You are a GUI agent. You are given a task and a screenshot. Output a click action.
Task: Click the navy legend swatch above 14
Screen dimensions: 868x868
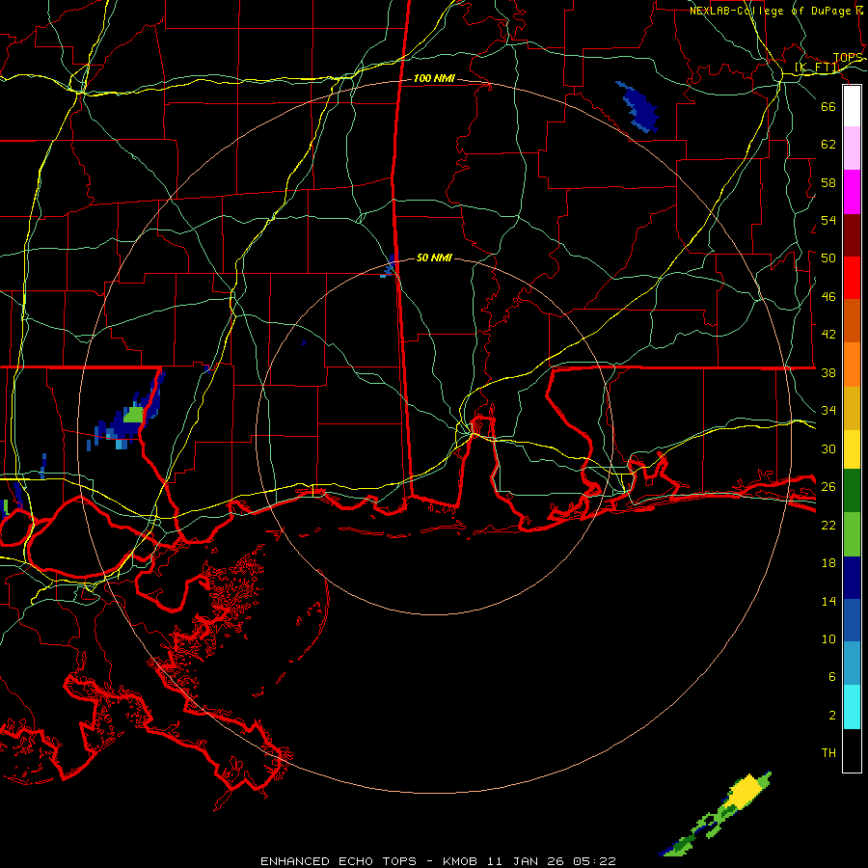click(852, 578)
